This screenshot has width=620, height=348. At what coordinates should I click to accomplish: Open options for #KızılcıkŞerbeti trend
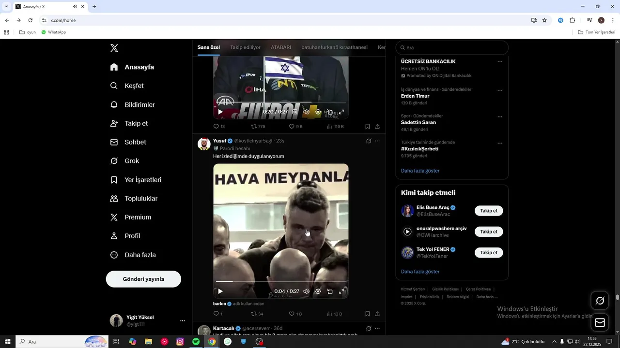pyautogui.click(x=500, y=144)
